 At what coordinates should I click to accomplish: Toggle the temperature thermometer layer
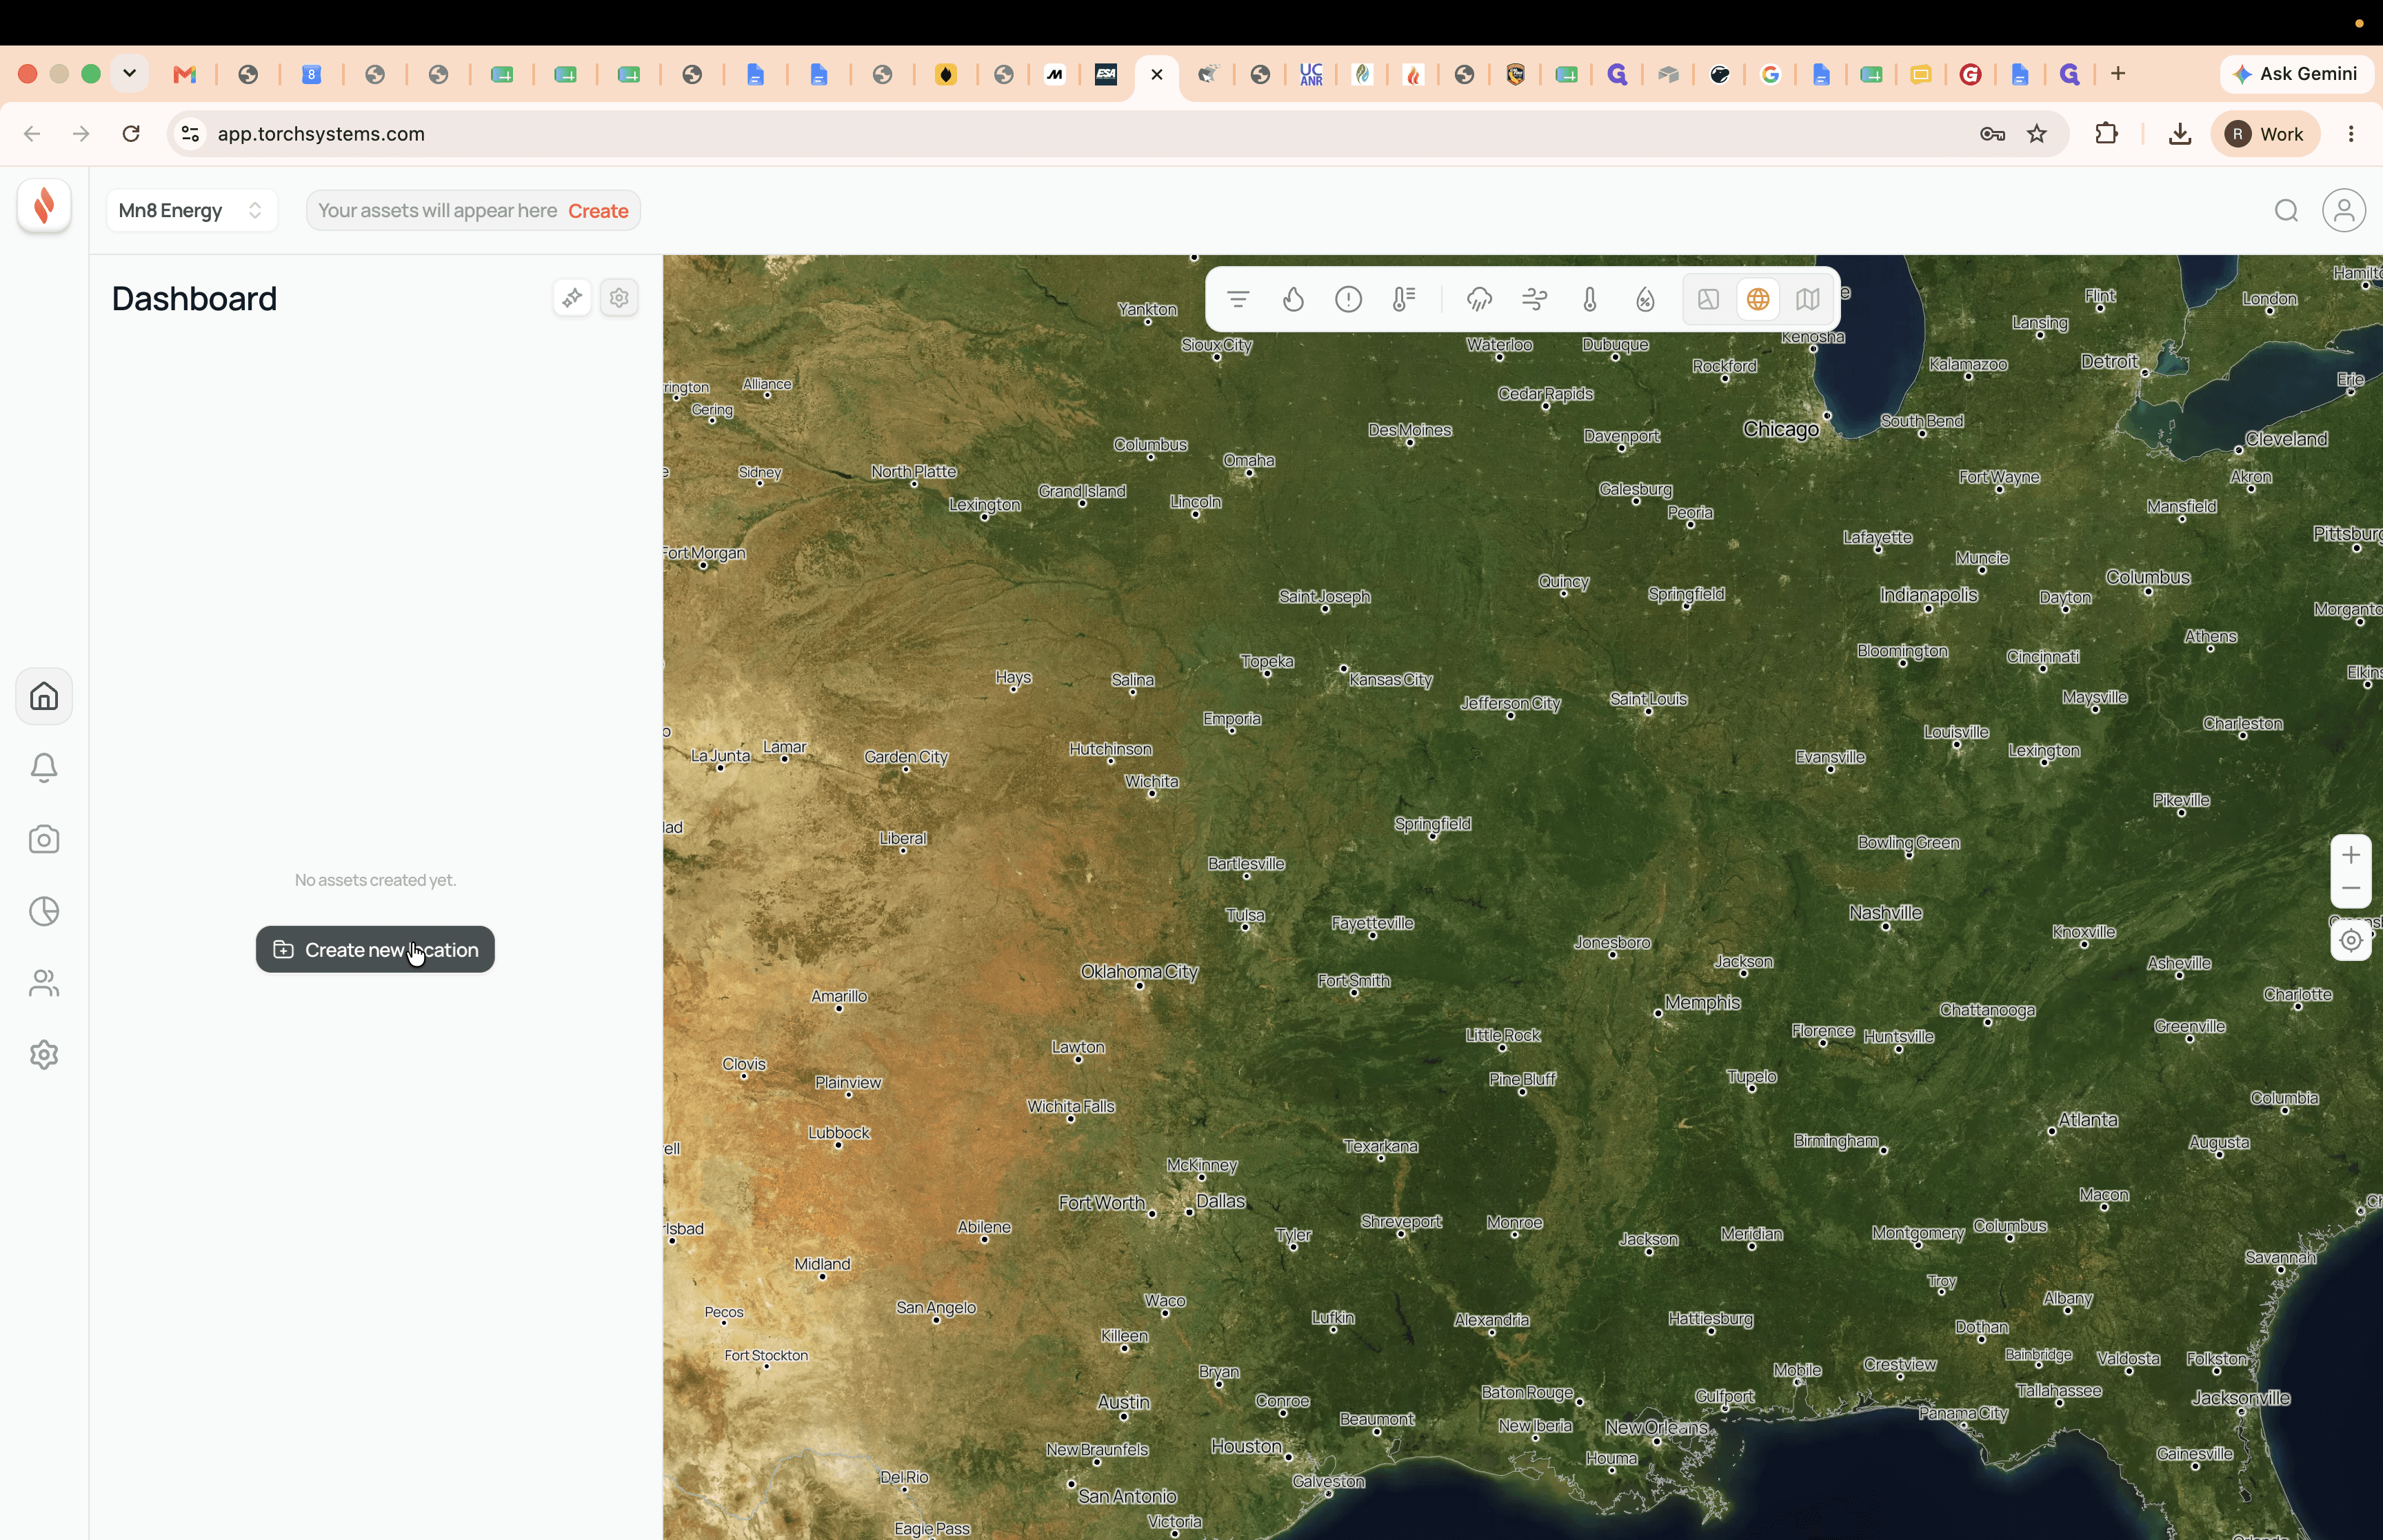tap(1590, 299)
